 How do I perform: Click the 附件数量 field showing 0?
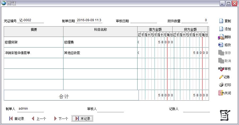195,20
